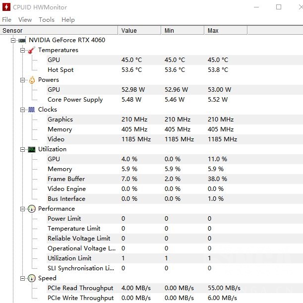
Task: Click the Utilization monitor icon
Action: (31, 149)
